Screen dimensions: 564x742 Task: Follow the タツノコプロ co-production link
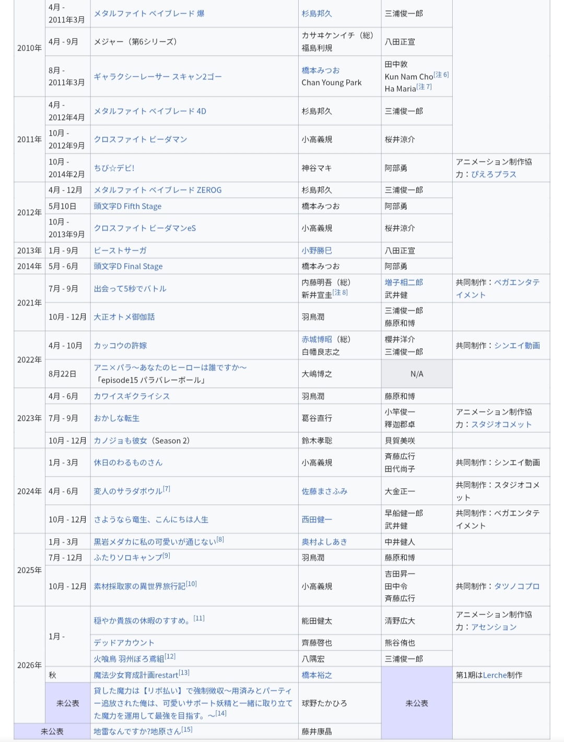click(x=517, y=586)
